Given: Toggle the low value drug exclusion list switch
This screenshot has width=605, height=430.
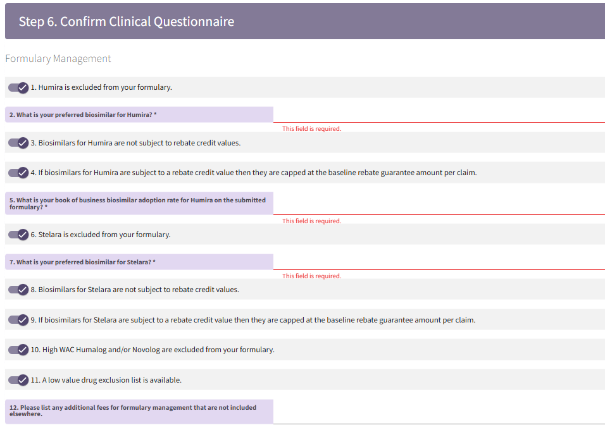Looking at the screenshot, I should pyautogui.click(x=18, y=380).
